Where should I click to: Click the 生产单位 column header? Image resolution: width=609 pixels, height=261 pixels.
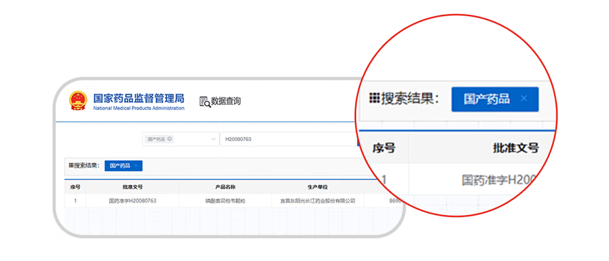[317, 187]
